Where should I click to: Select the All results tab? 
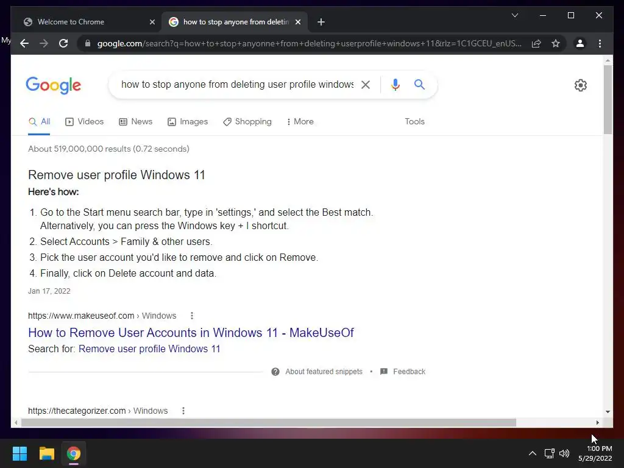[x=39, y=122]
